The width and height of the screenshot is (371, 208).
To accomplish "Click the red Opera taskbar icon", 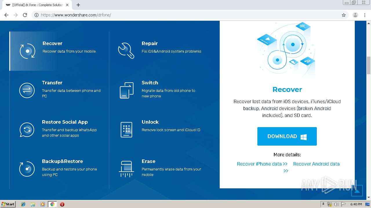I will click(x=62, y=204).
